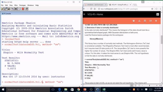Open the Edit menu in RGui
Image resolution: width=163 pixels, height=92 pixels.
point(6,5)
